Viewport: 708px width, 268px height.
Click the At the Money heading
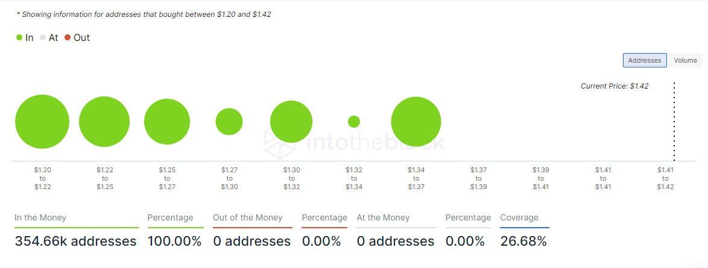tap(383, 217)
